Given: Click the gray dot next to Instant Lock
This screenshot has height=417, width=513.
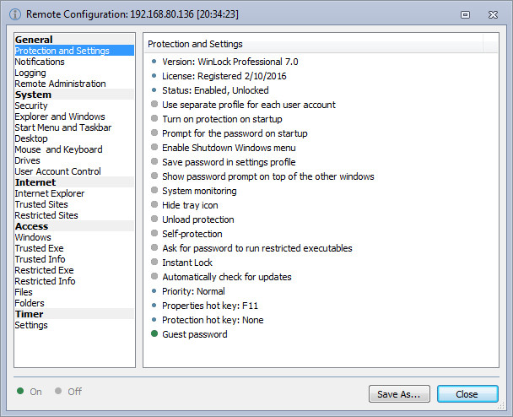Looking at the screenshot, I should [x=154, y=263].
